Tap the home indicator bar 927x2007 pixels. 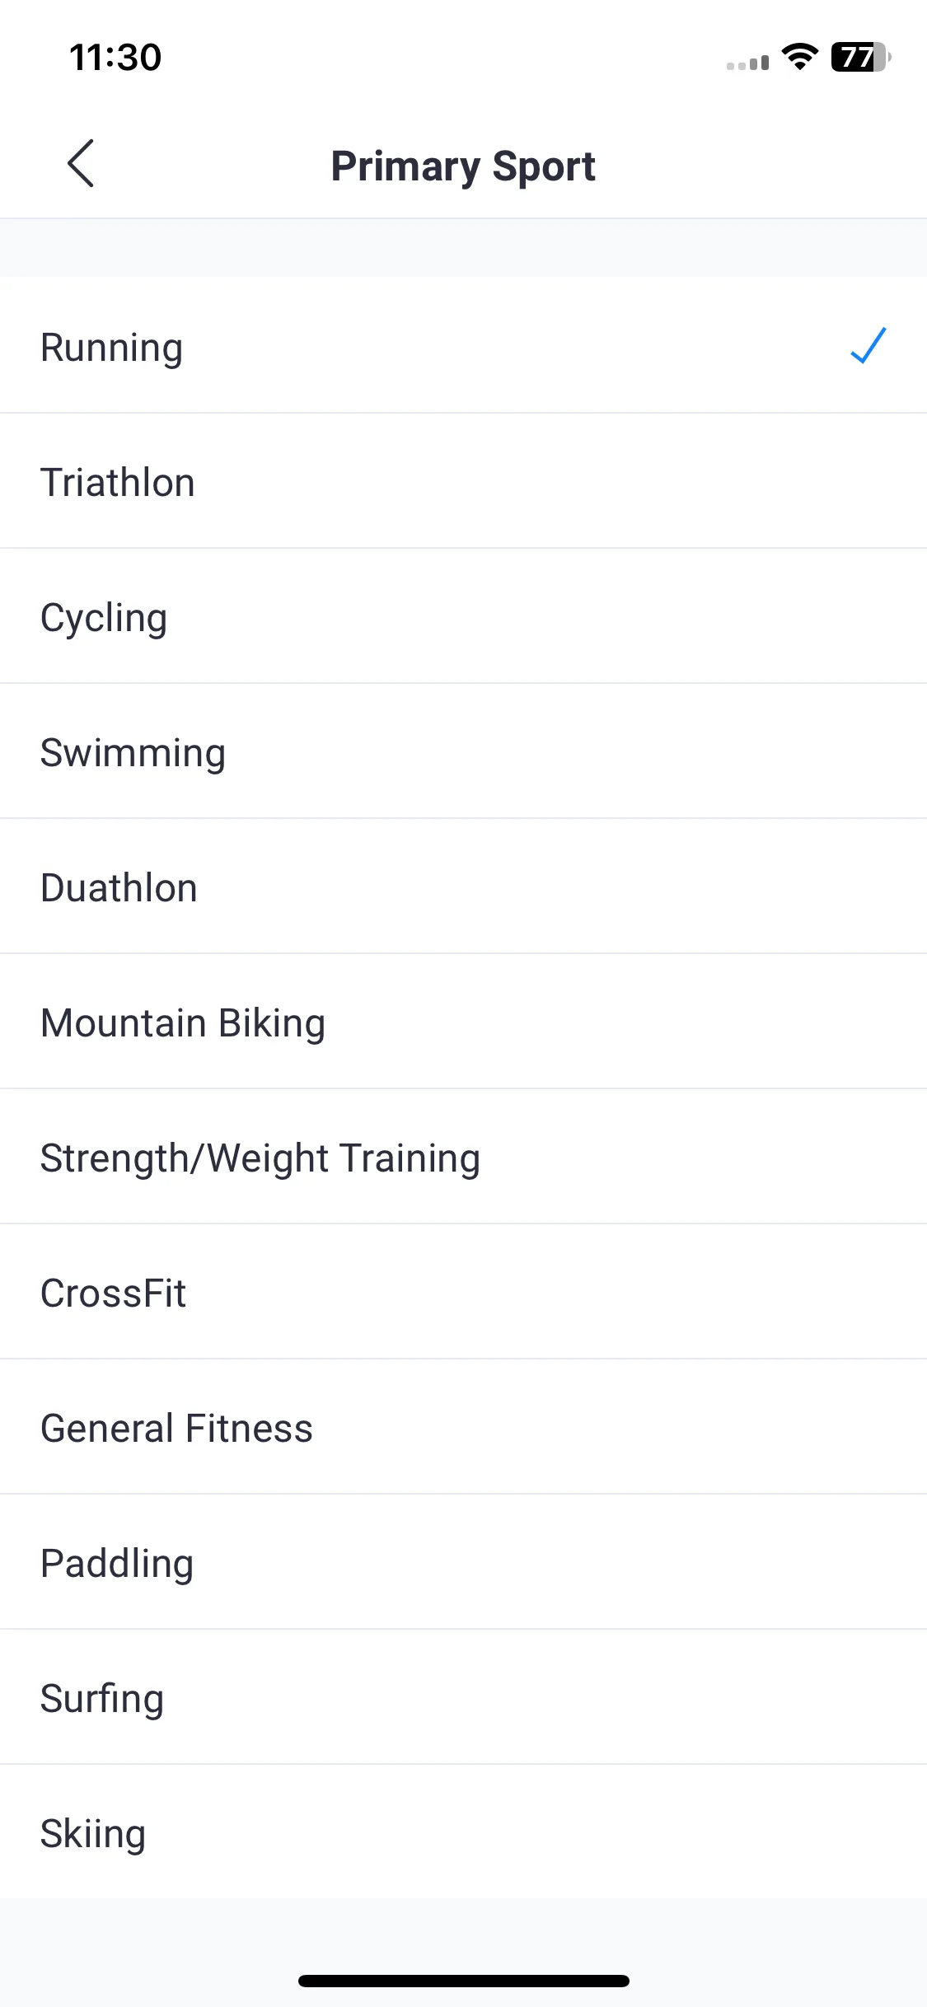pyautogui.click(x=463, y=1981)
